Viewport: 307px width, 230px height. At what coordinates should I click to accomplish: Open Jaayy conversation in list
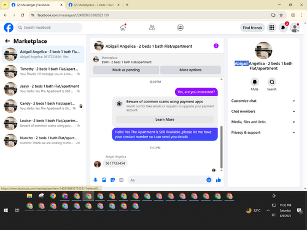[x=43, y=89]
